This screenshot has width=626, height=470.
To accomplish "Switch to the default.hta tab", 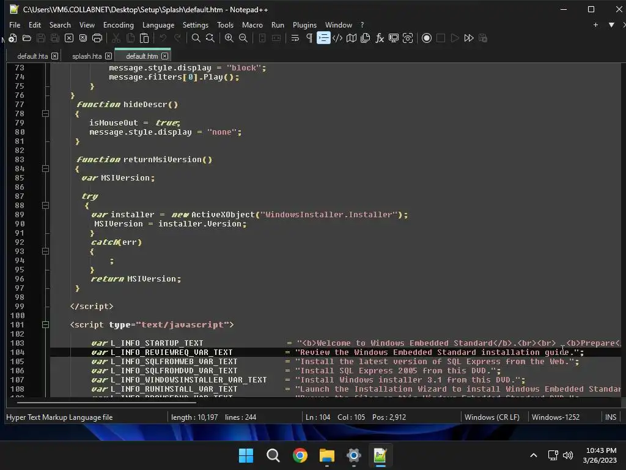I will tap(33, 56).
